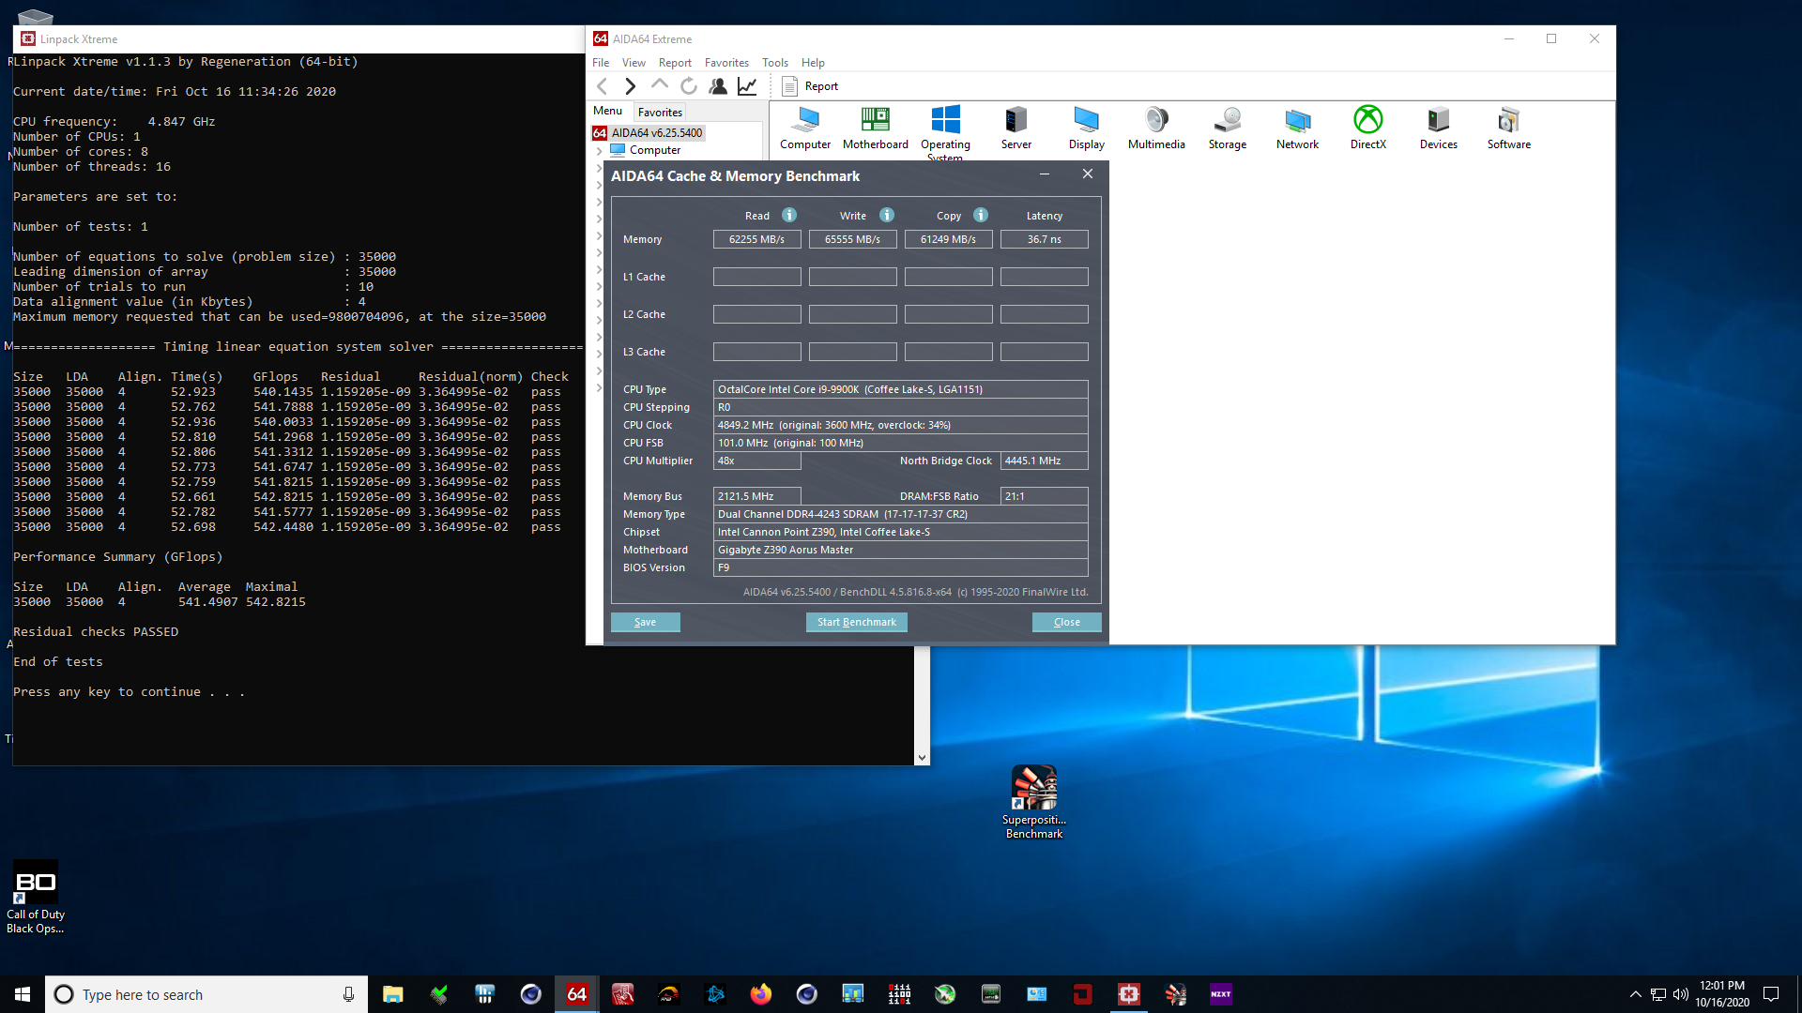Open the notification center icon
Screen dimensions: 1802x1013
click(1771, 994)
